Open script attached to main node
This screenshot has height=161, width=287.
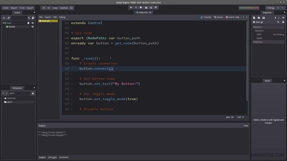click(x=28, y=23)
